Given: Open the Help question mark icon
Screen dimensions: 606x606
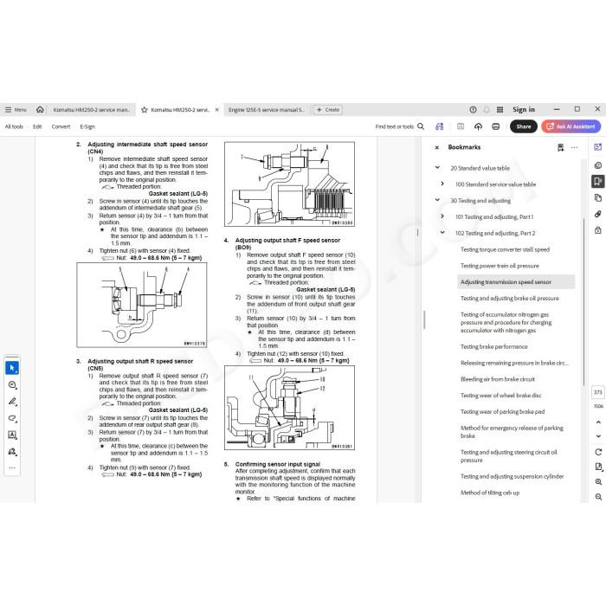Looking at the screenshot, I should [473, 110].
